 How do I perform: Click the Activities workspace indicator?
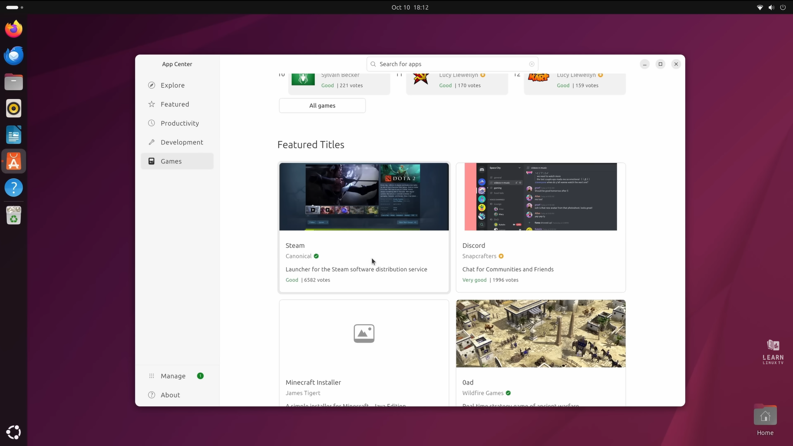point(15,7)
